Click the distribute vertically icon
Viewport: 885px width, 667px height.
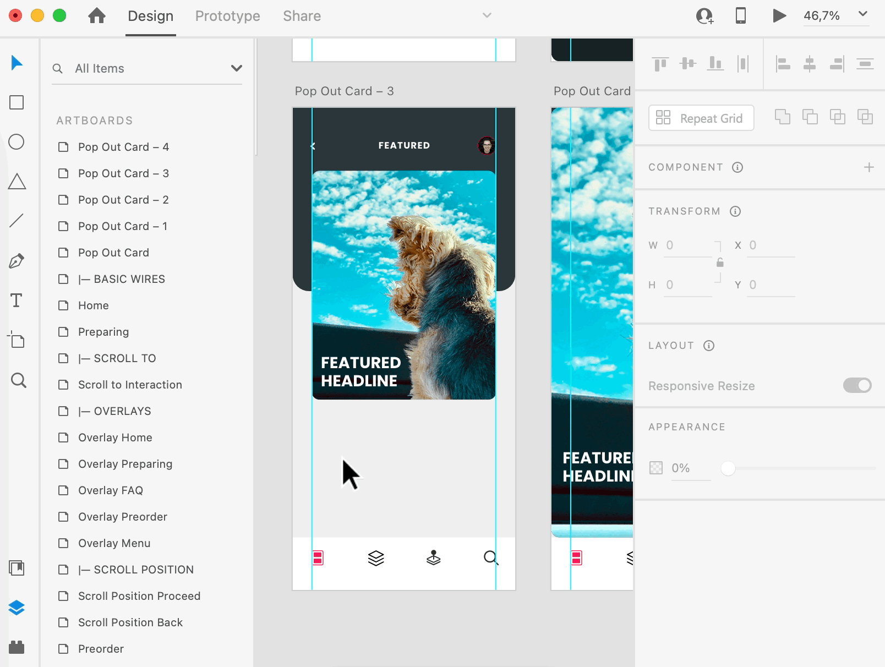pos(865,64)
